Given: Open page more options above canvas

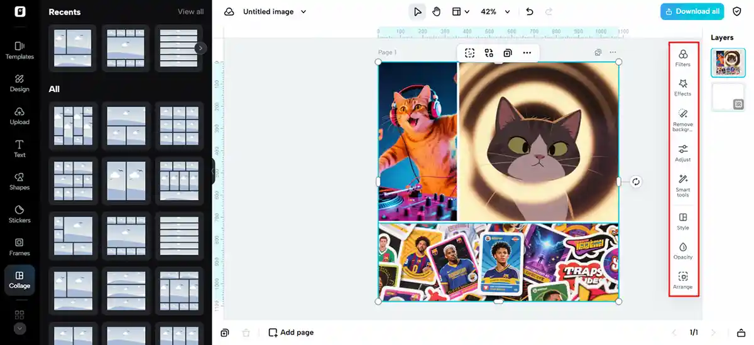Looking at the screenshot, I should (613, 53).
